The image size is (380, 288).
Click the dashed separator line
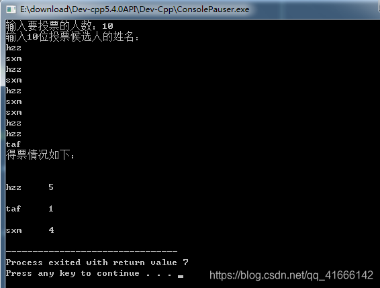pos(91,251)
